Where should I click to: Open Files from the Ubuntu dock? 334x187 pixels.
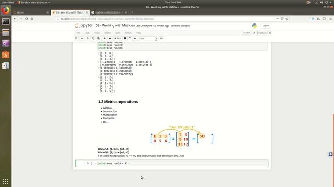pos(6,32)
